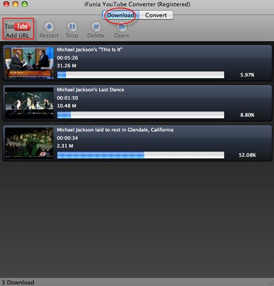Click the 5.97% progress value
This screenshot has height=286, width=274.
coord(247,75)
